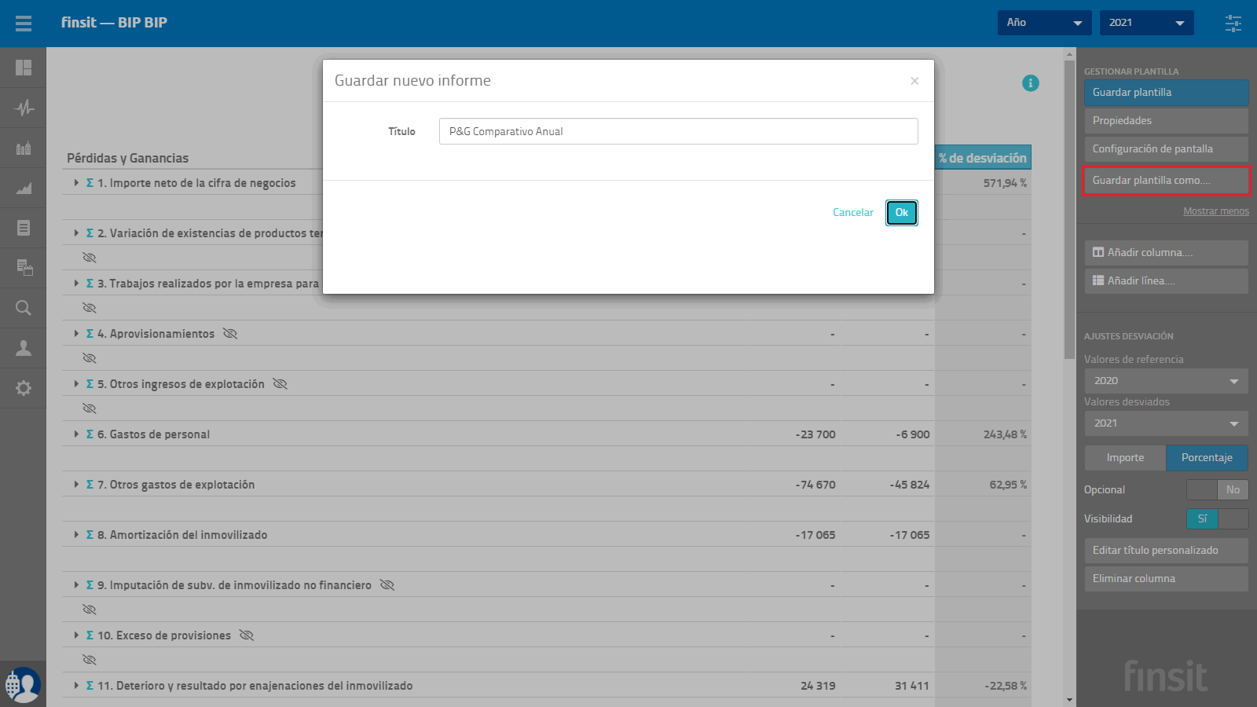Click the Título input field
Image resolution: width=1257 pixels, height=707 pixels.
pos(679,131)
